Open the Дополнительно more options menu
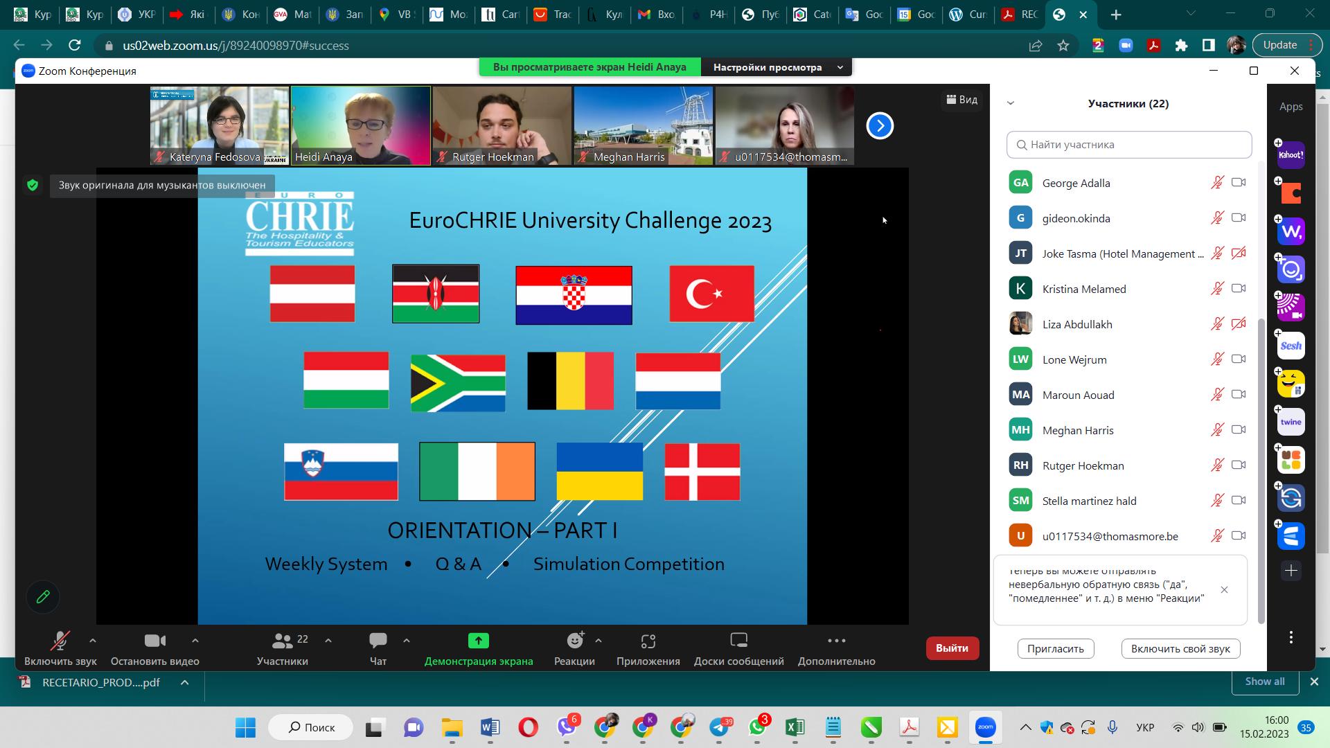This screenshot has width=1330, height=748. pos(837,648)
